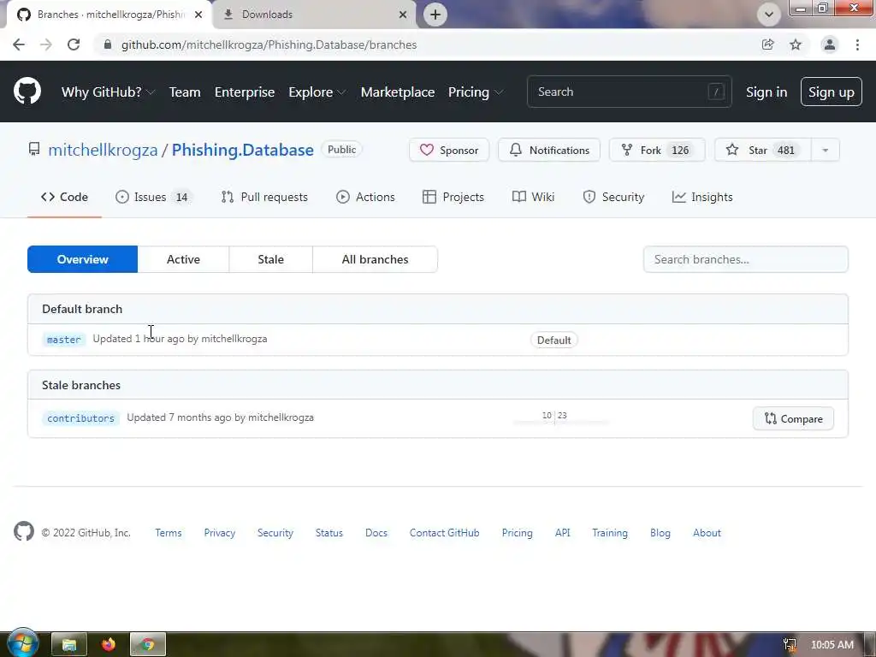876x657 pixels.
Task: Open Privacy link in footer
Action: [x=220, y=533]
